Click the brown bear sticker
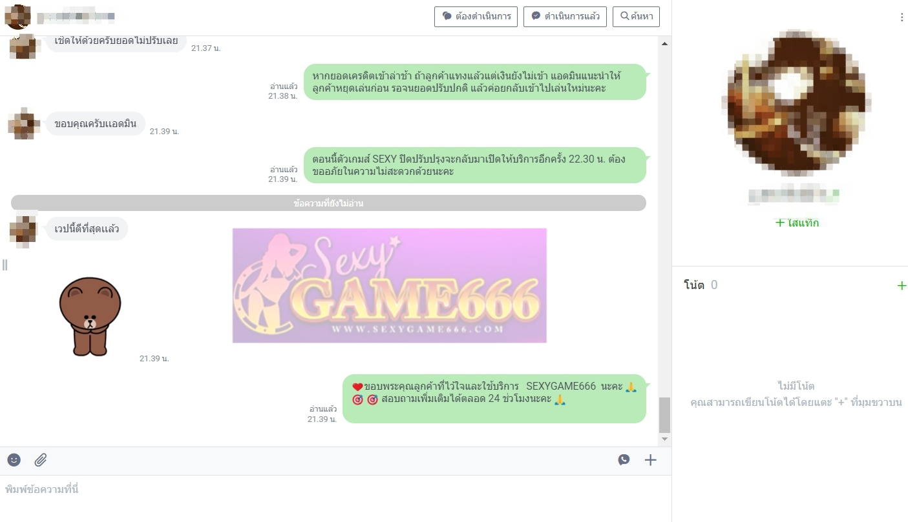This screenshot has height=522, width=908. (90, 316)
